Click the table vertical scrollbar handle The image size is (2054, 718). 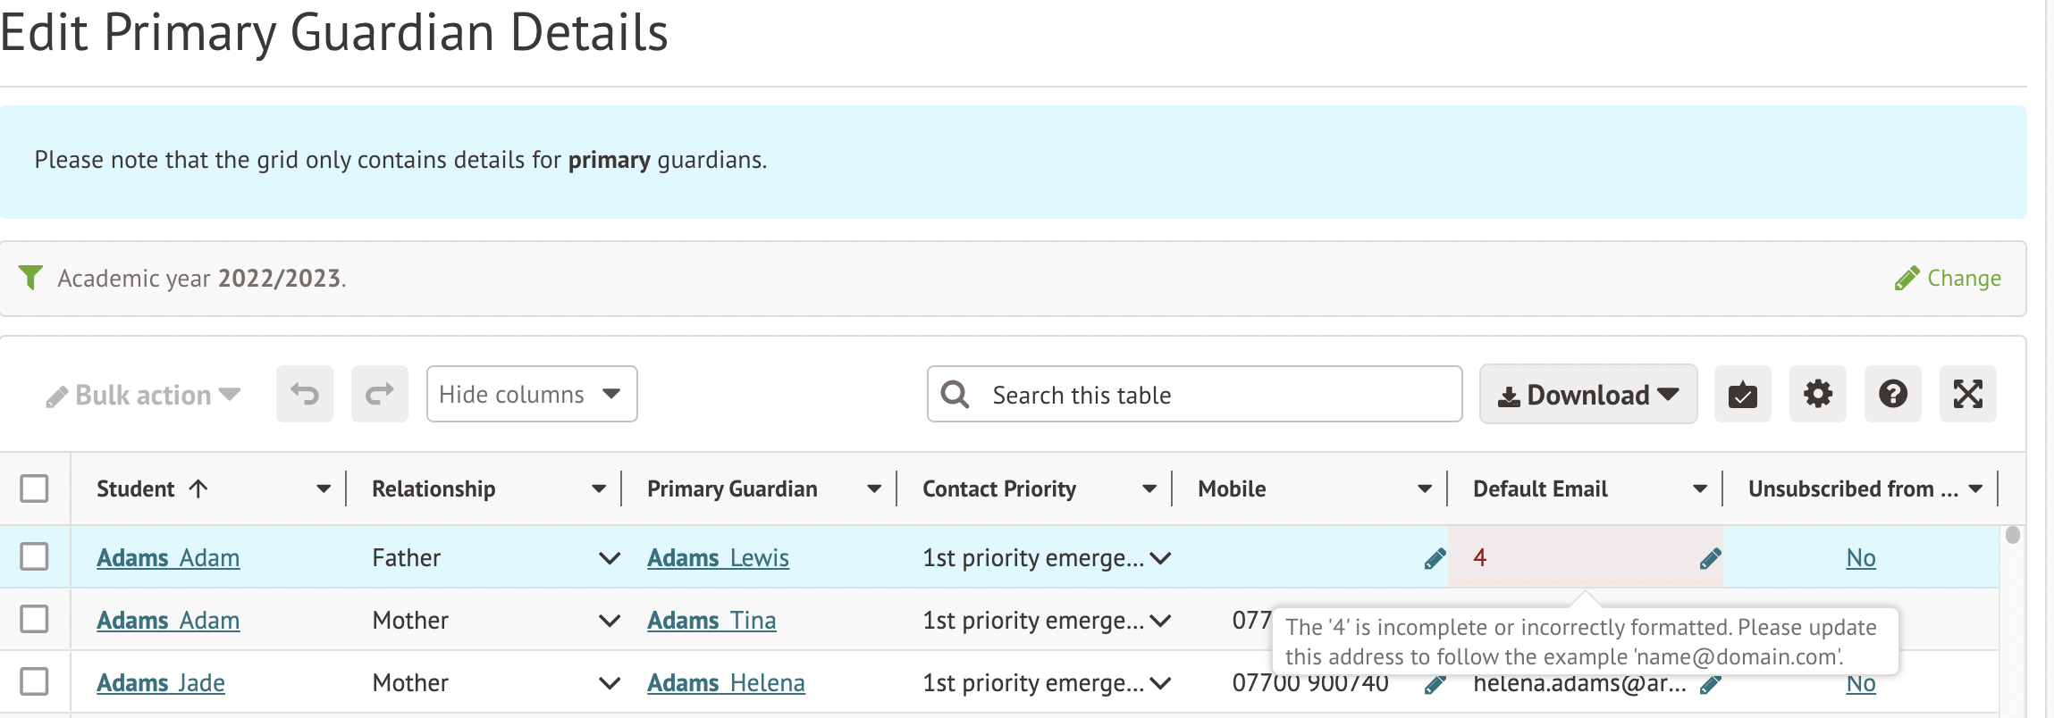tap(2012, 536)
